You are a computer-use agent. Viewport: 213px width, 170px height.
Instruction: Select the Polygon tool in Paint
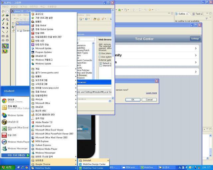tap(7, 36)
